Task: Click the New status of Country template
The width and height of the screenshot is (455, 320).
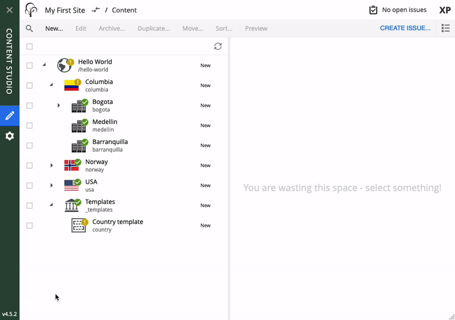Action: [205, 226]
